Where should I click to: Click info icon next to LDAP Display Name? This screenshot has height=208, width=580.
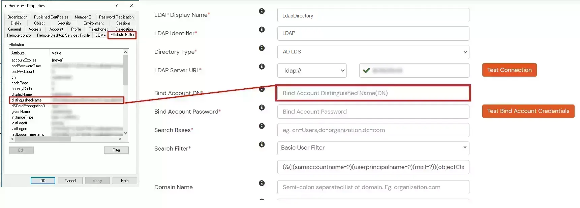pyautogui.click(x=262, y=11)
